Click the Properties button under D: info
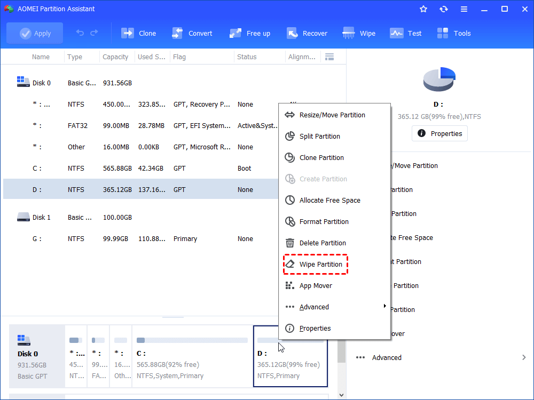Screen dimensions: 534x400 (439, 133)
